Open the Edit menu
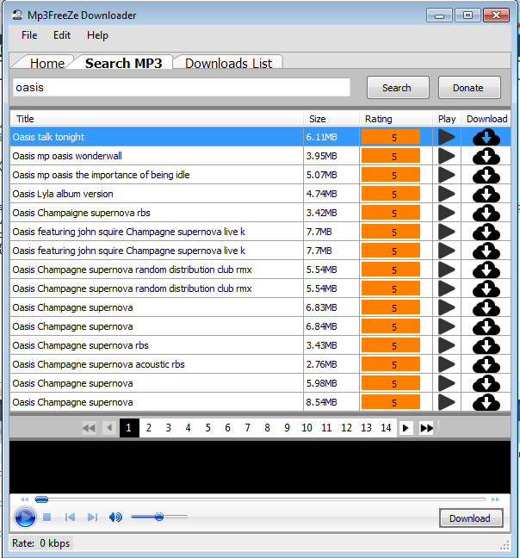The image size is (520, 558). click(x=62, y=35)
